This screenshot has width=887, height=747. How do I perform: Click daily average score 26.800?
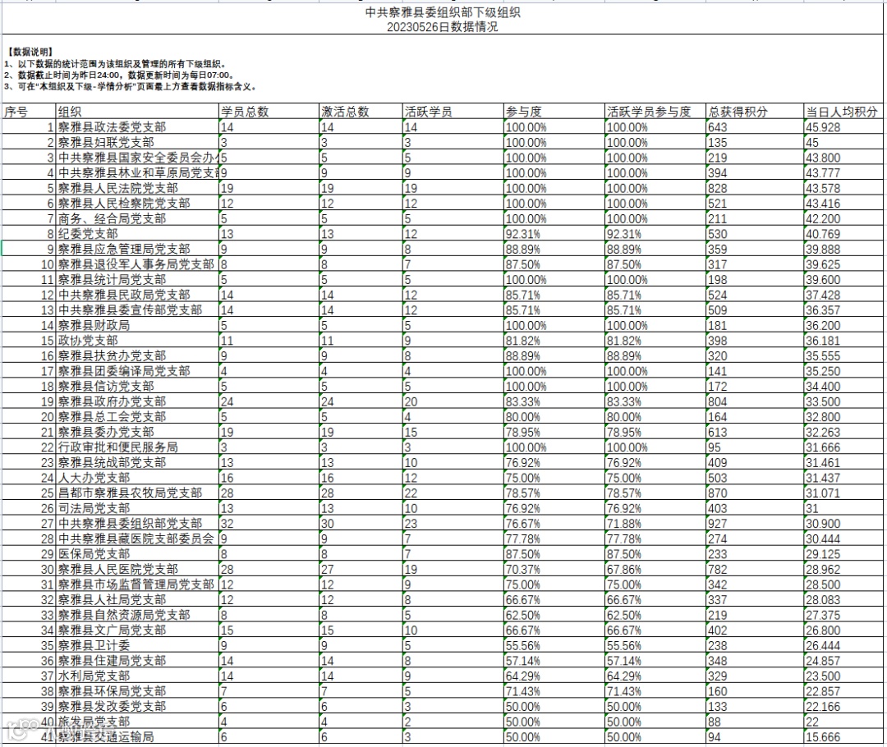pos(843,630)
